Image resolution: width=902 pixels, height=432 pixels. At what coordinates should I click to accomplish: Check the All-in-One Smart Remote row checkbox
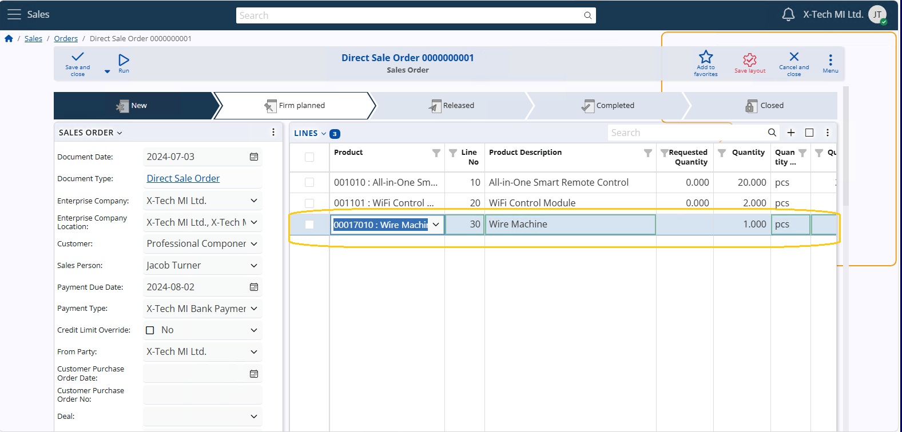pos(309,182)
